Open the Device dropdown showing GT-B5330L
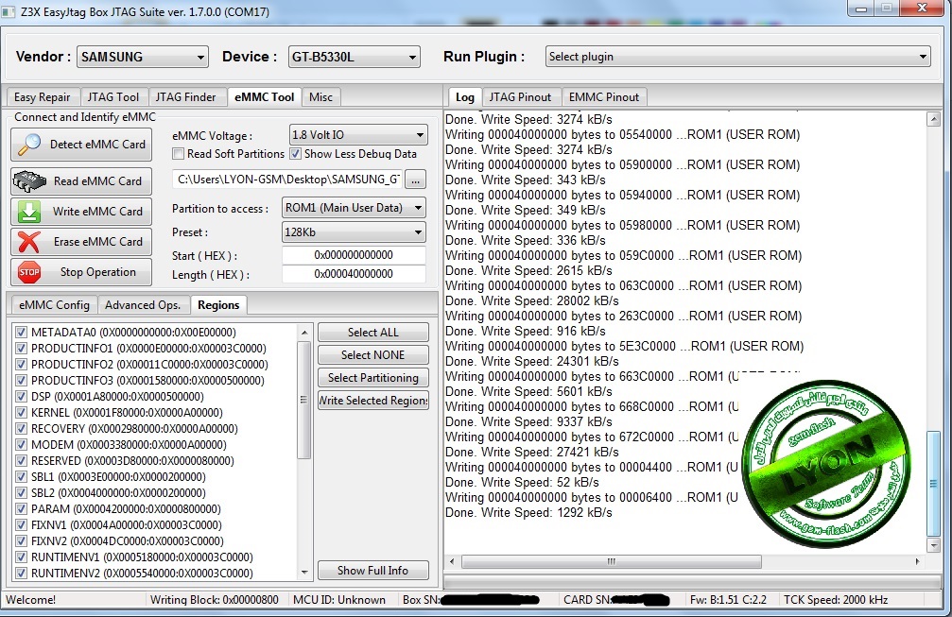 tap(354, 57)
